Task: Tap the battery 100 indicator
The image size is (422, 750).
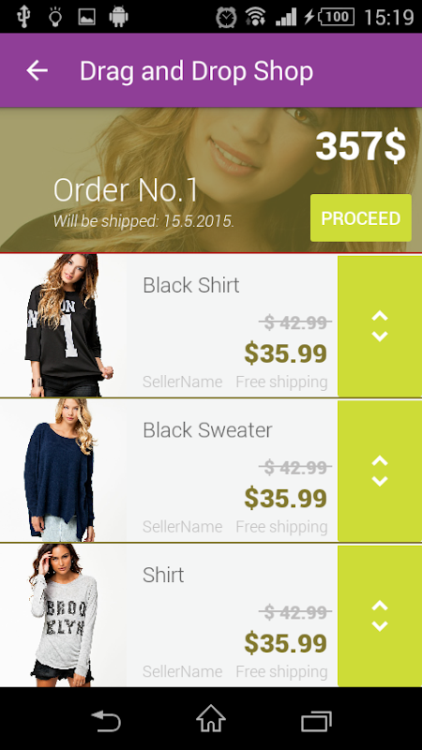Action: (337, 17)
